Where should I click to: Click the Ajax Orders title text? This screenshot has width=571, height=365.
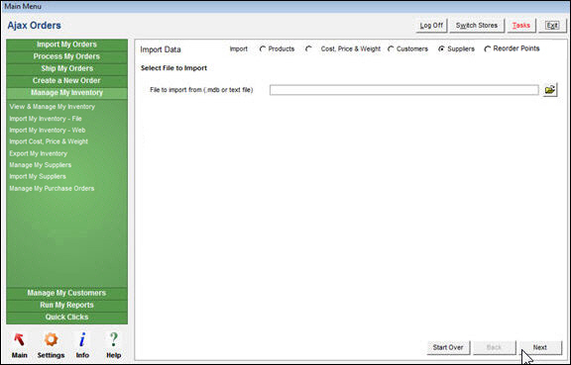[x=35, y=26]
